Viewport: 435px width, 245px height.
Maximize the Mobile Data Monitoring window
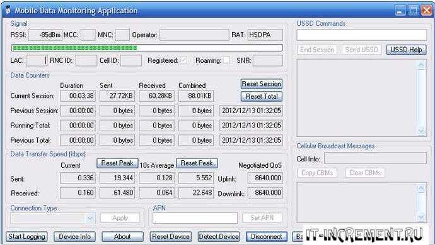414,11
